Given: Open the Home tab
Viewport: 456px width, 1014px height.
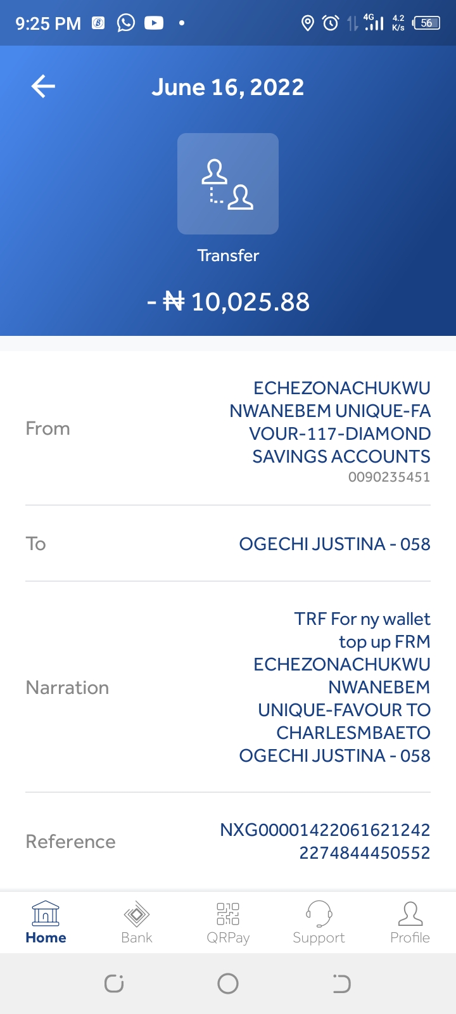Looking at the screenshot, I should click(46, 922).
